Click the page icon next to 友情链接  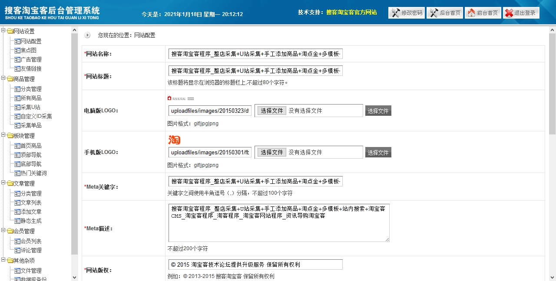(17, 69)
